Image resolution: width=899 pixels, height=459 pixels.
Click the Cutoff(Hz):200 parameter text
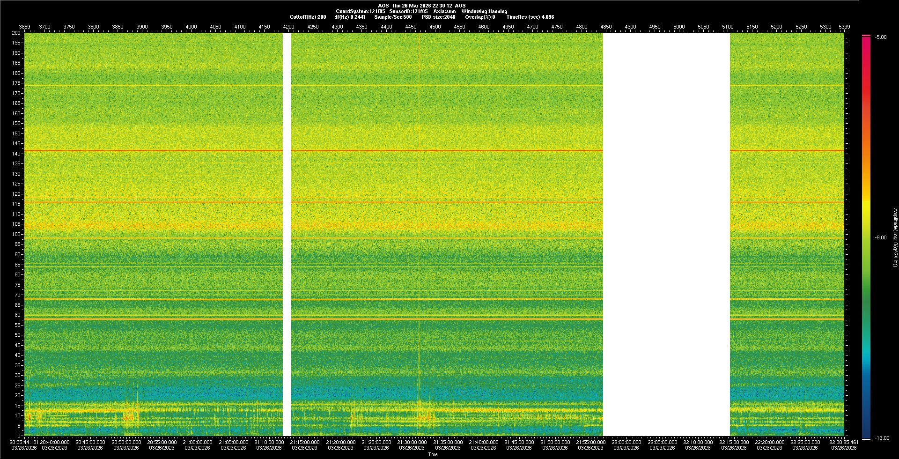pyautogui.click(x=308, y=17)
